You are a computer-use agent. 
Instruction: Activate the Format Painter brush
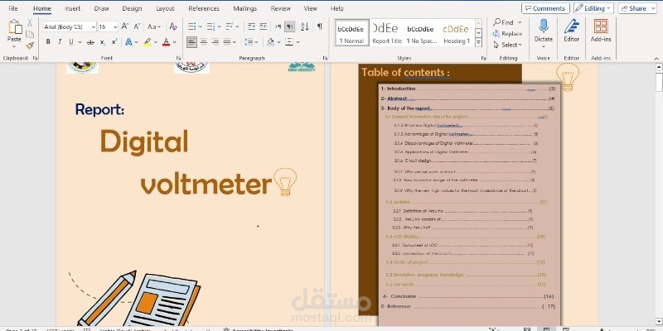[30, 46]
